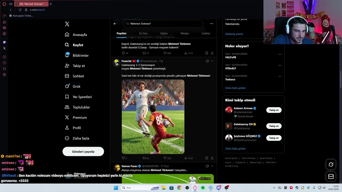Bookmark the top post with 895 likes
Viewport: 342px width, 192px height.
tap(207, 53)
